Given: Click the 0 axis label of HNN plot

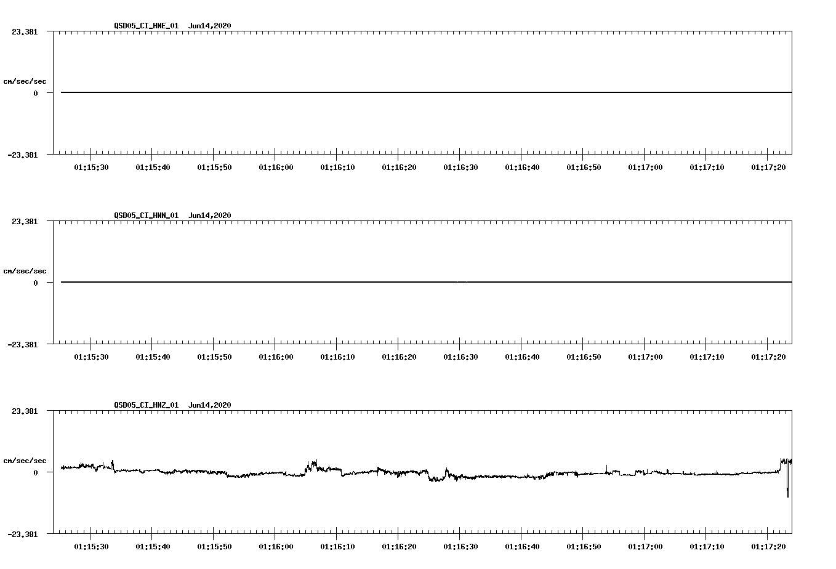Looking at the screenshot, I should coord(36,283).
